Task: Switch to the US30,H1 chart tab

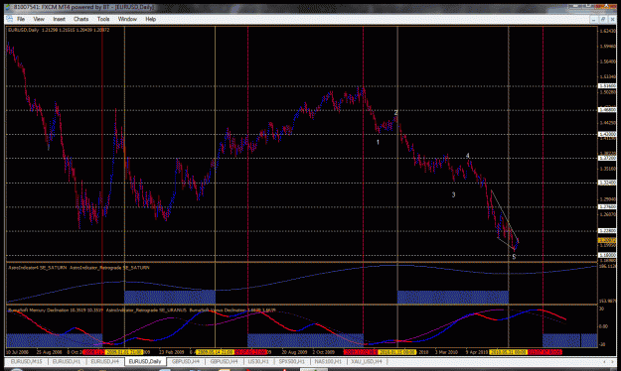Action: pos(258,361)
